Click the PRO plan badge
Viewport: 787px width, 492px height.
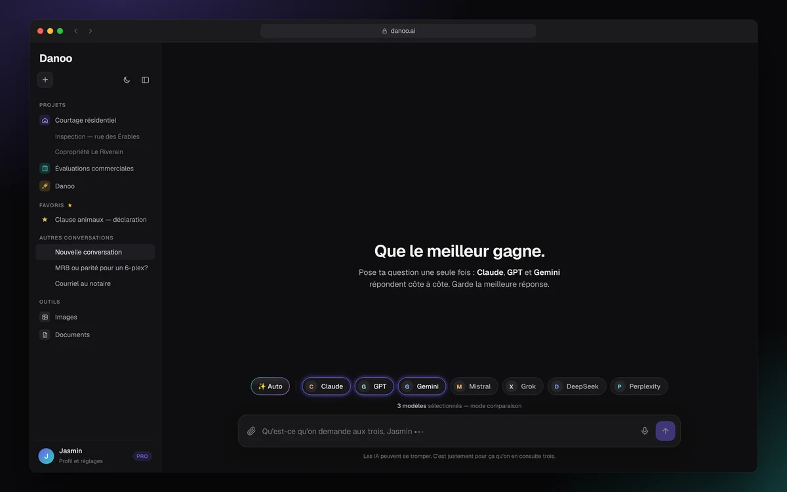click(142, 456)
